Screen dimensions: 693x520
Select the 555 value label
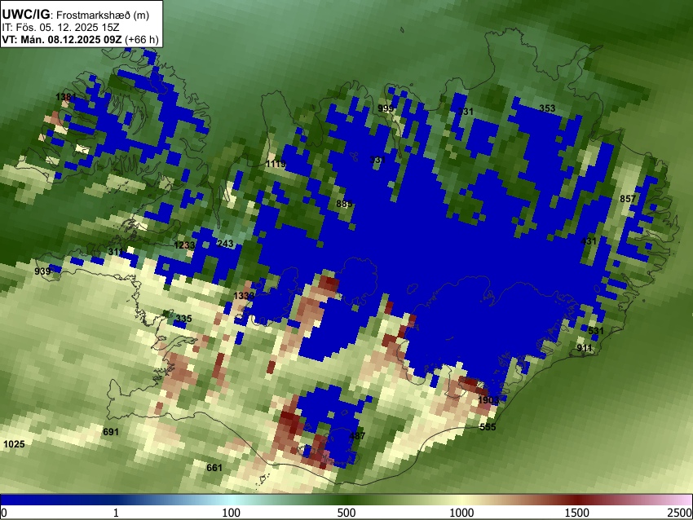(488, 427)
